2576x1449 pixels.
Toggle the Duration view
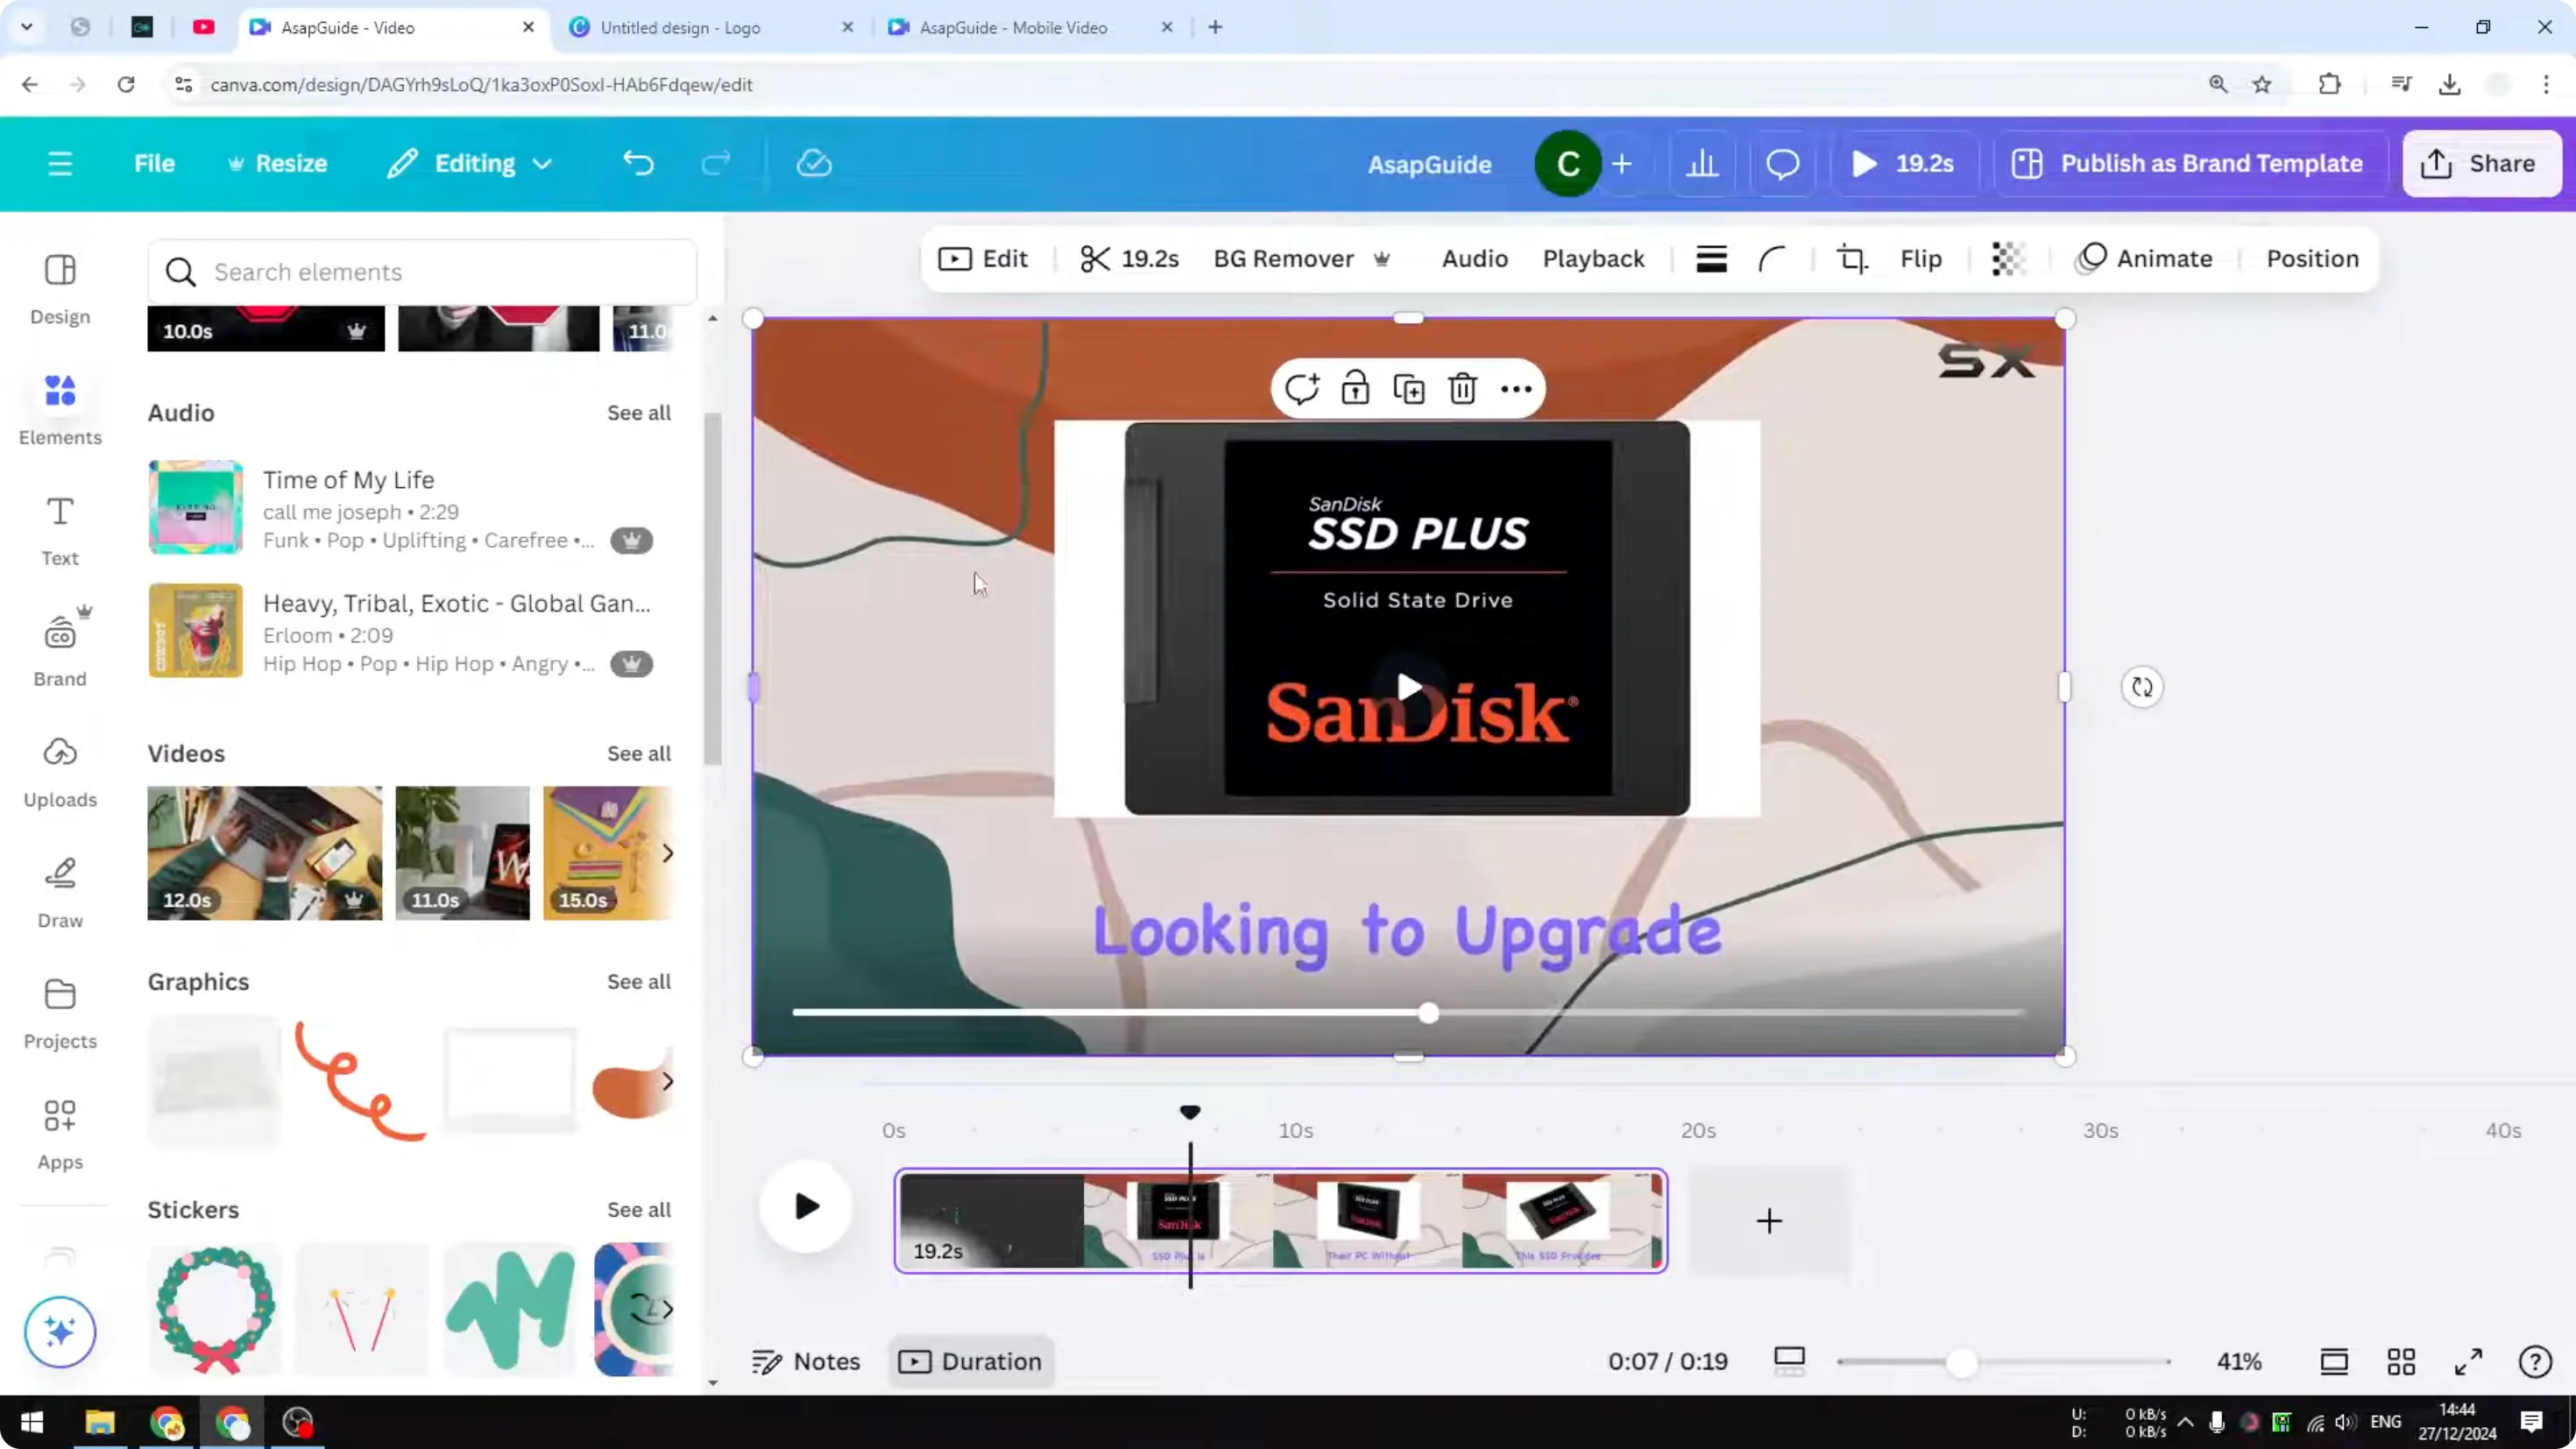(969, 1361)
